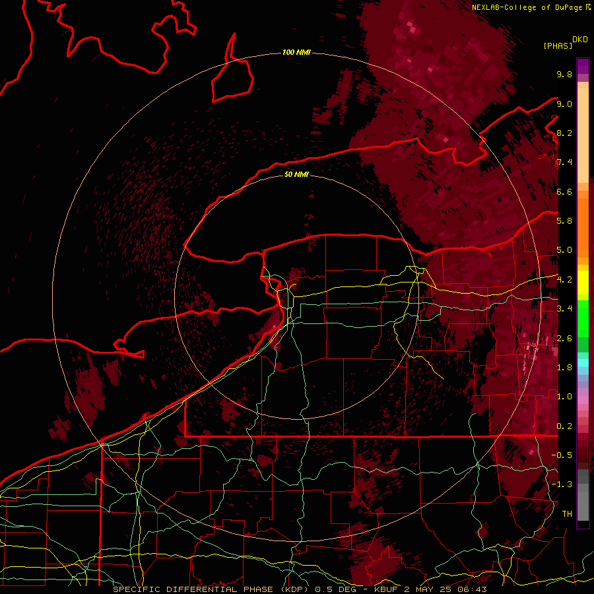Screen dimensions: 594x594
Task: Click "SPECIFIC DIFFERENTIAL PHASE (KDP)" caption text
Action: [211, 589]
